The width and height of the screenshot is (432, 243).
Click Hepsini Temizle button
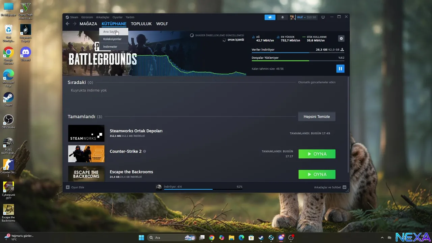tap(317, 116)
